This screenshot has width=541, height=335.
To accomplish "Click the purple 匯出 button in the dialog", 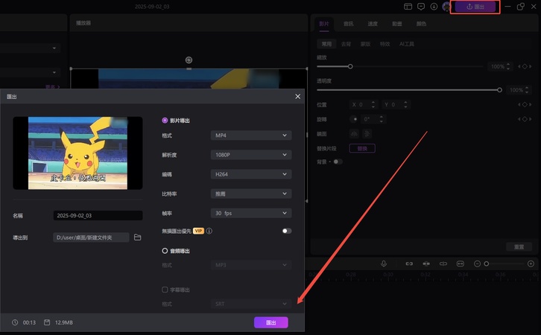I will 271,322.
